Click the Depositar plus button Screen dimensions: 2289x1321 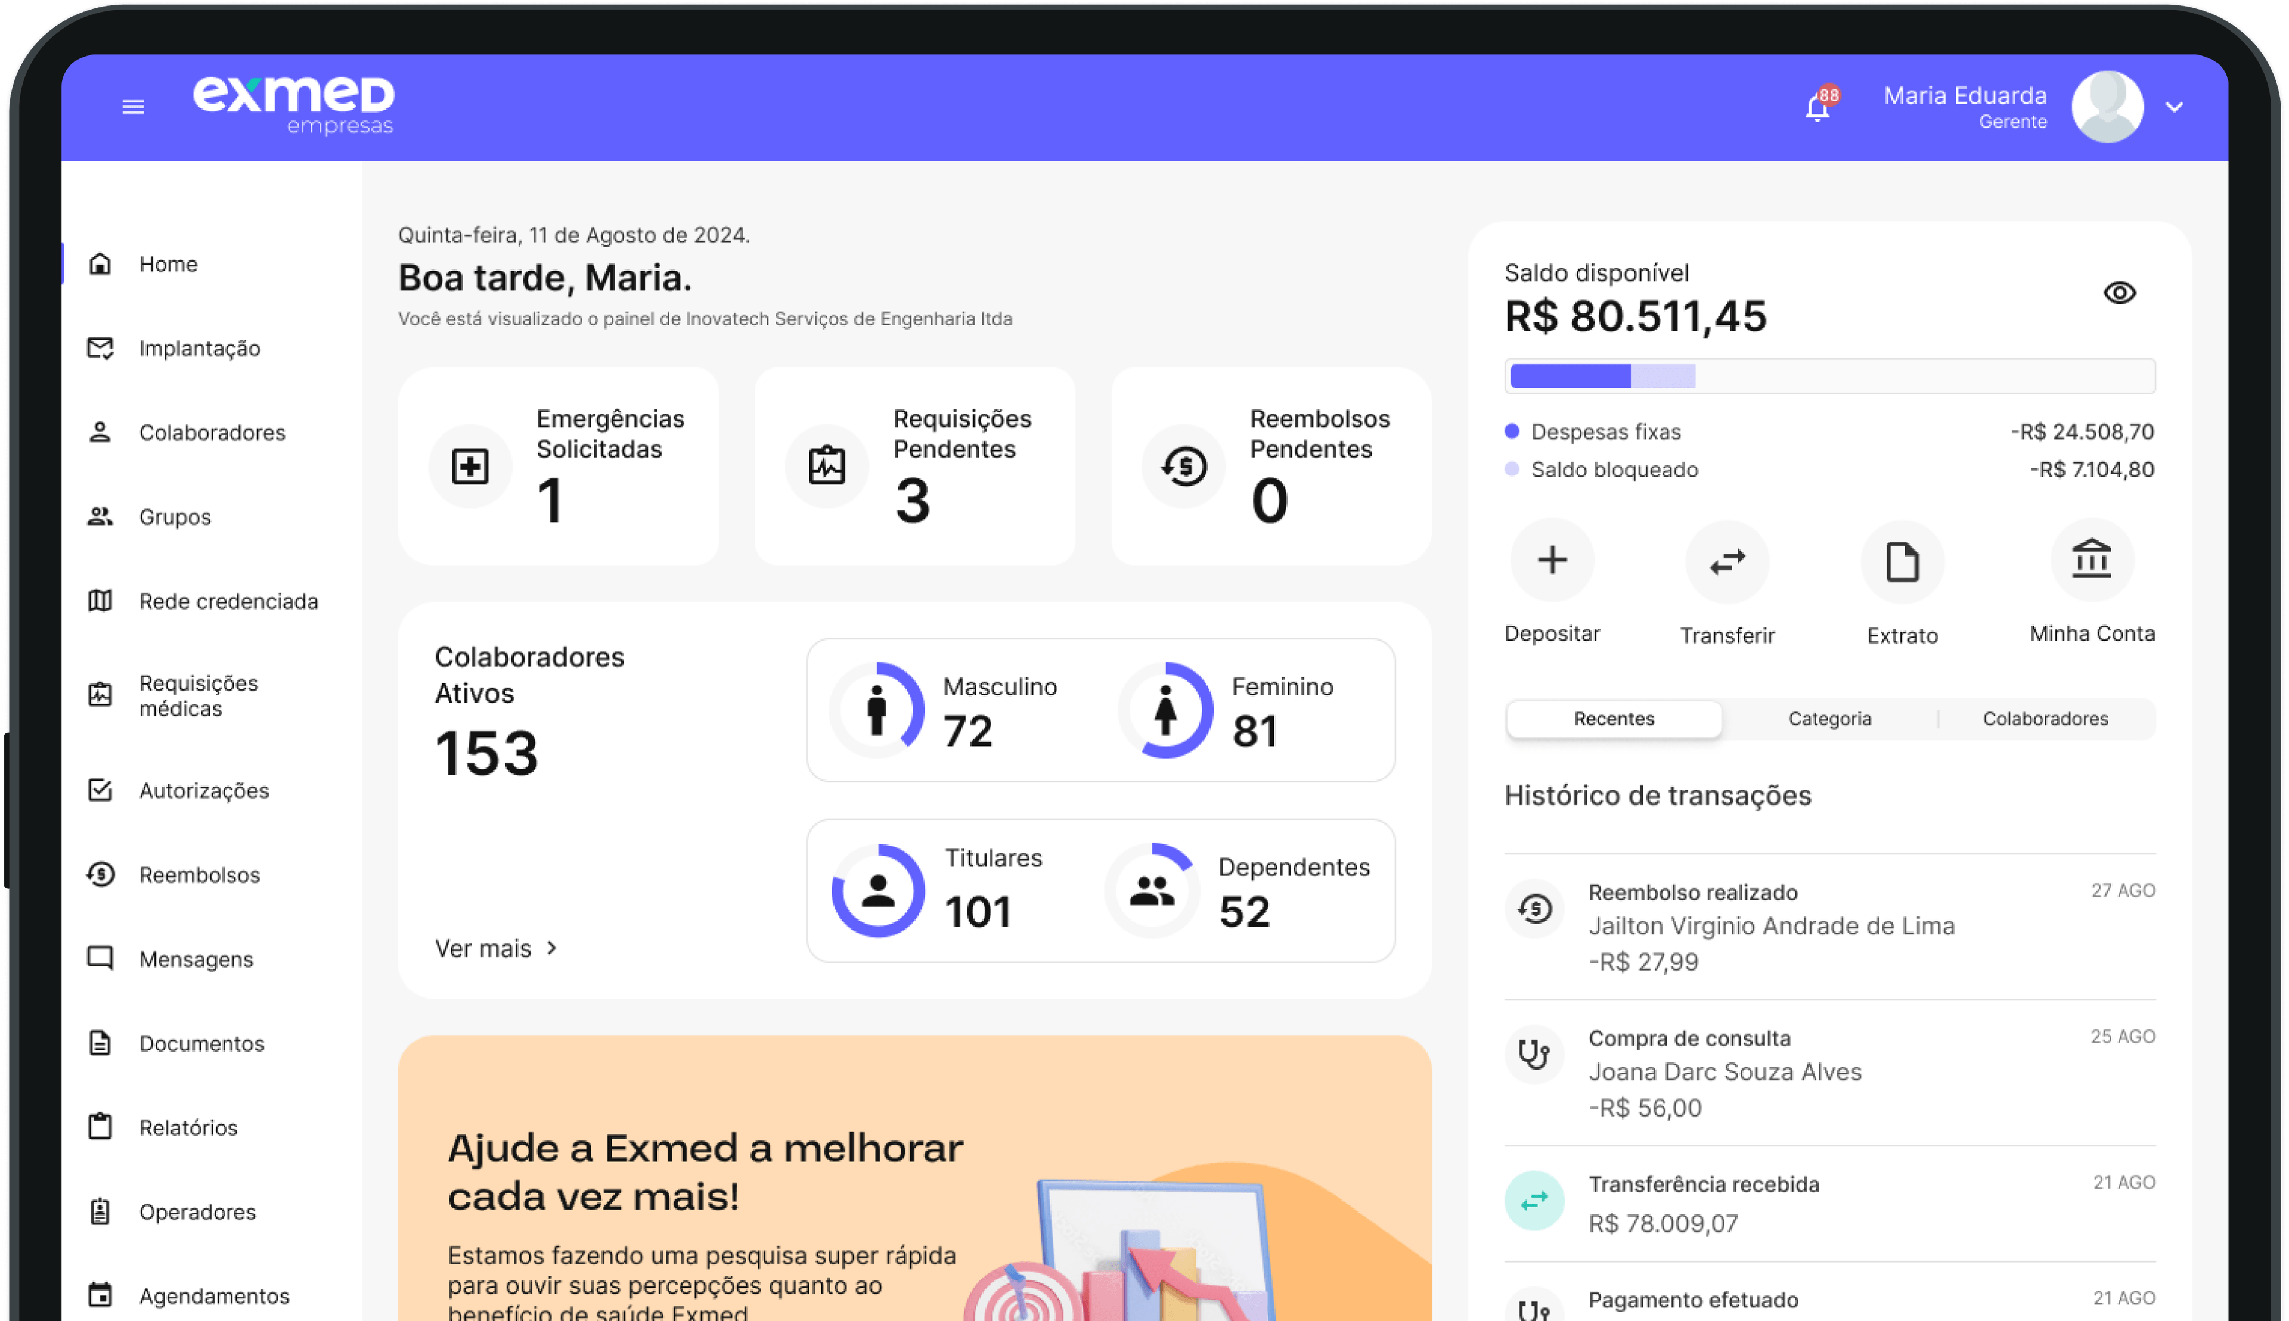(x=1552, y=560)
